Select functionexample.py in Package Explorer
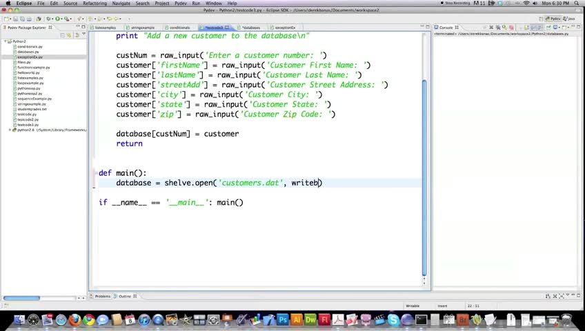Image resolution: width=585 pixels, height=331 pixels. point(34,68)
